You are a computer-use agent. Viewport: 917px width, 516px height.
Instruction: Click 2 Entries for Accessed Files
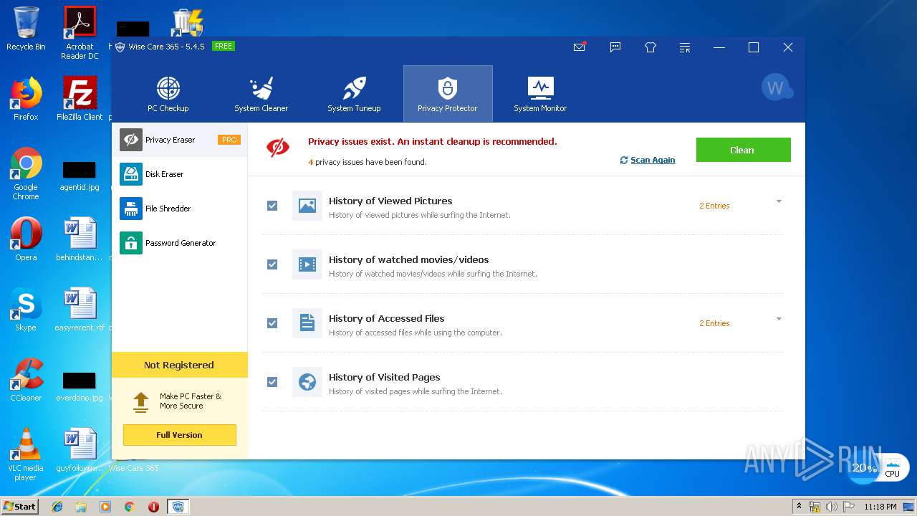point(714,323)
